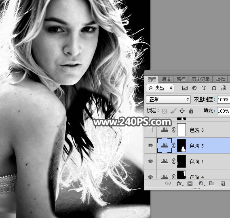Image resolution: width=230 pixels, height=218 pixels.
Task: Create a new layer icon
Action: click(x=222, y=183)
